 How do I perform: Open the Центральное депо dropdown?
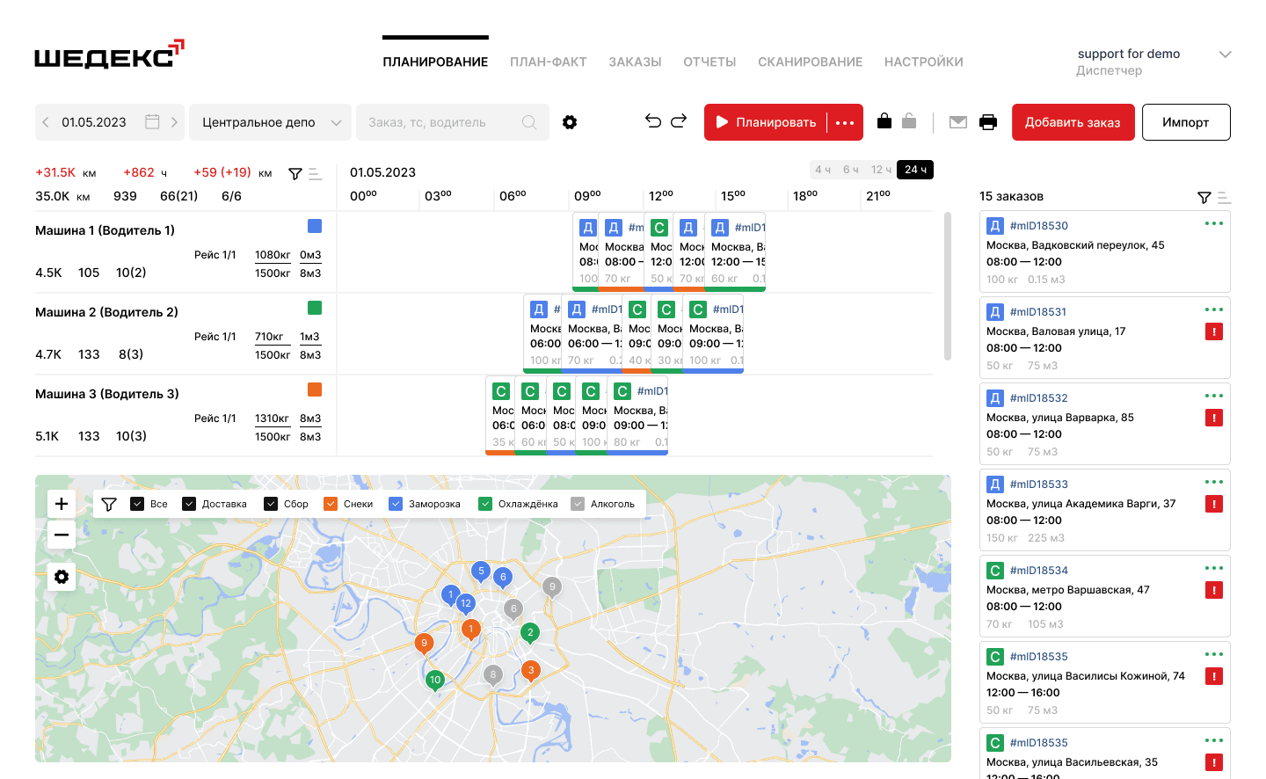pos(271,122)
